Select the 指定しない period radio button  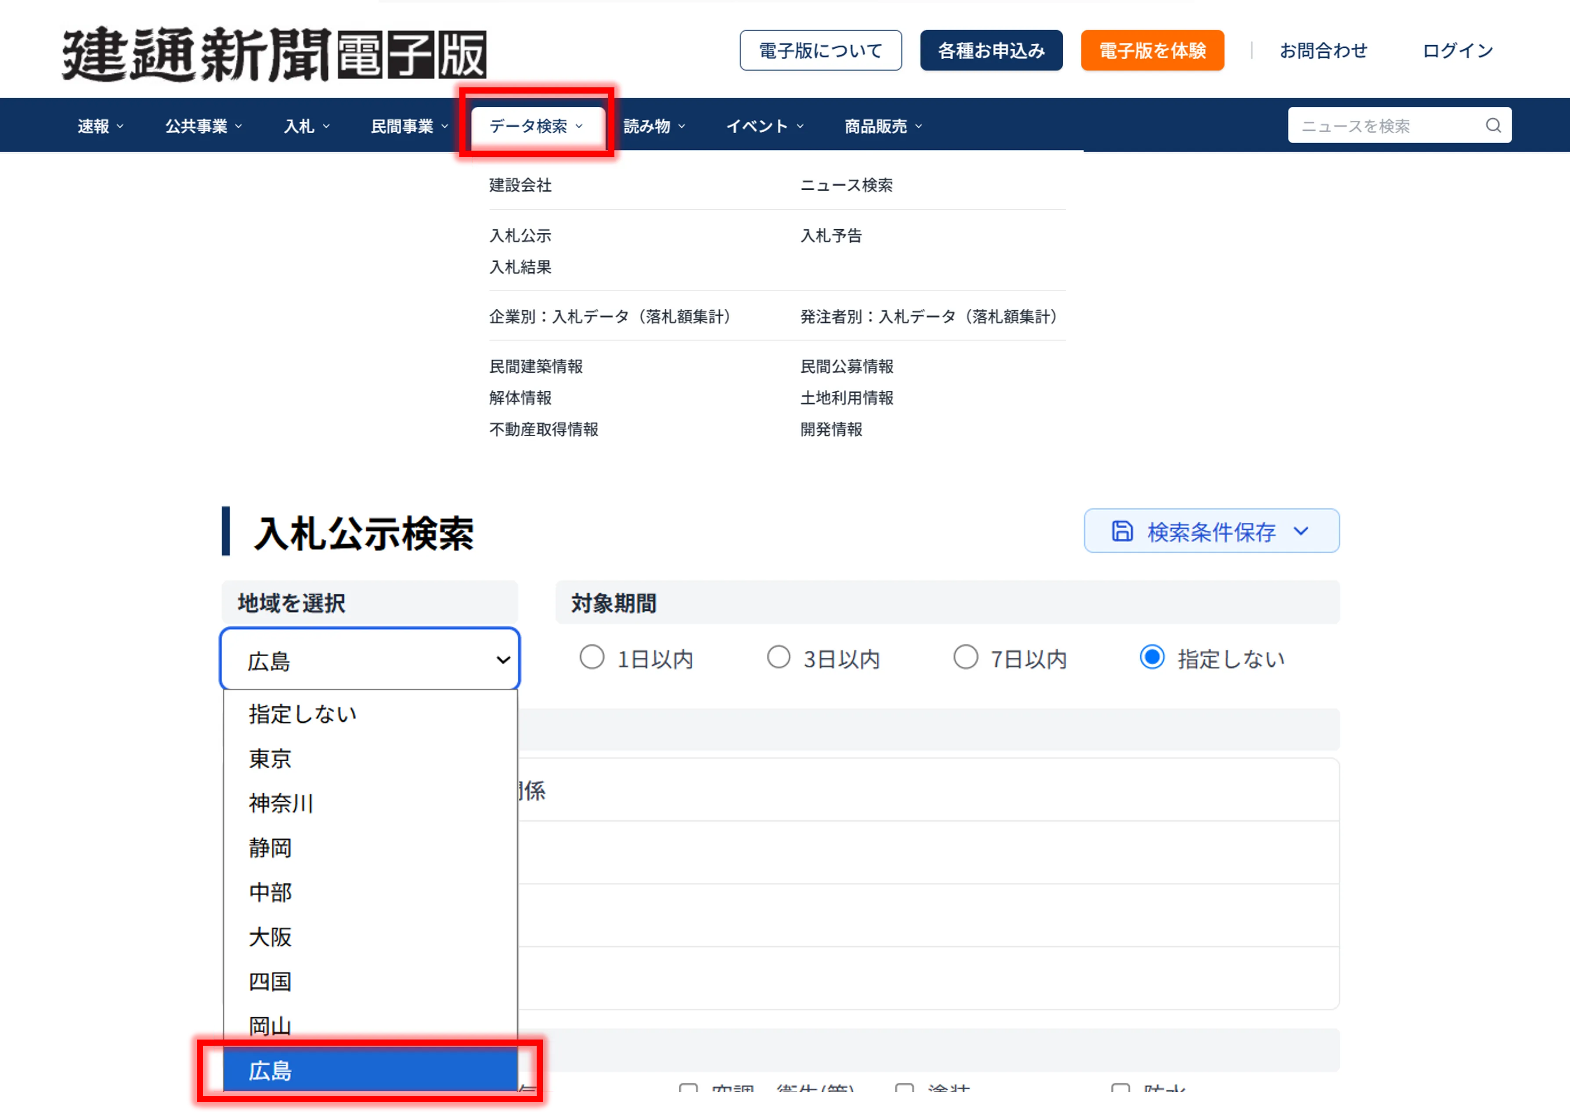tap(1152, 657)
